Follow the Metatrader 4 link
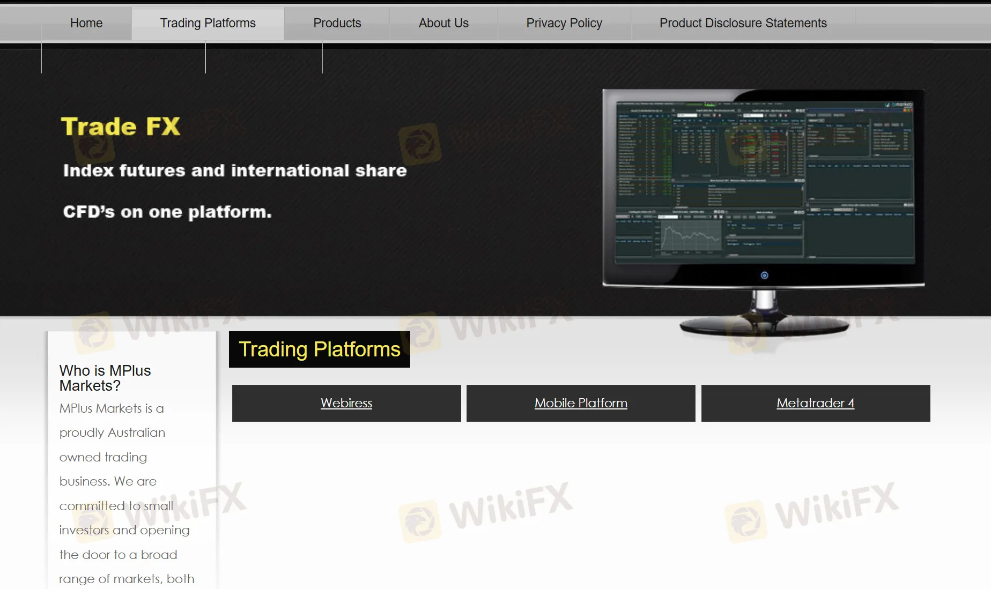 tap(815, 403)
